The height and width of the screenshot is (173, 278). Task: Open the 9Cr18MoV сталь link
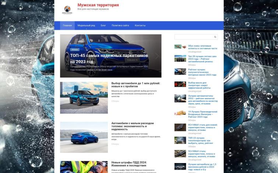pos(201,154)
